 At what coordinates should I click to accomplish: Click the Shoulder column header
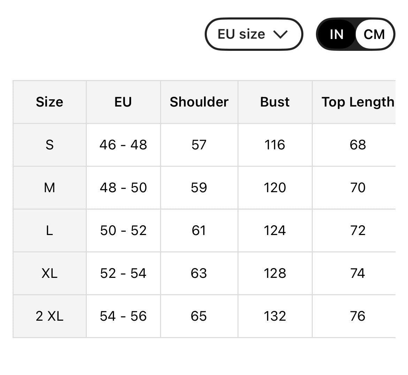(199, 102)
